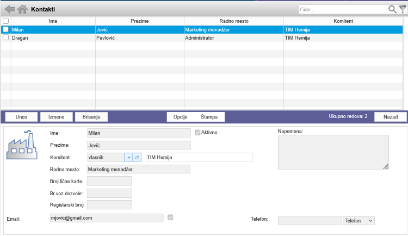This screenshot has height=236, width=408.
Task: Click the Ime input field
Action: pyautogui.click(x=139, y=133)
